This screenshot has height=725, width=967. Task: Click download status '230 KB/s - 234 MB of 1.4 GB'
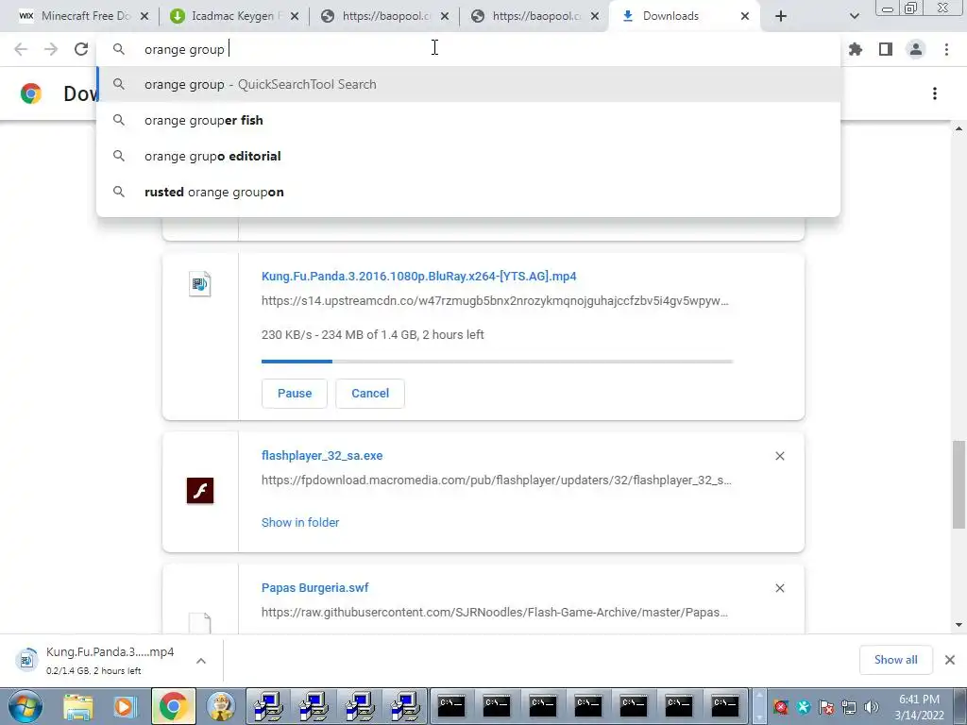pos(372,335)
